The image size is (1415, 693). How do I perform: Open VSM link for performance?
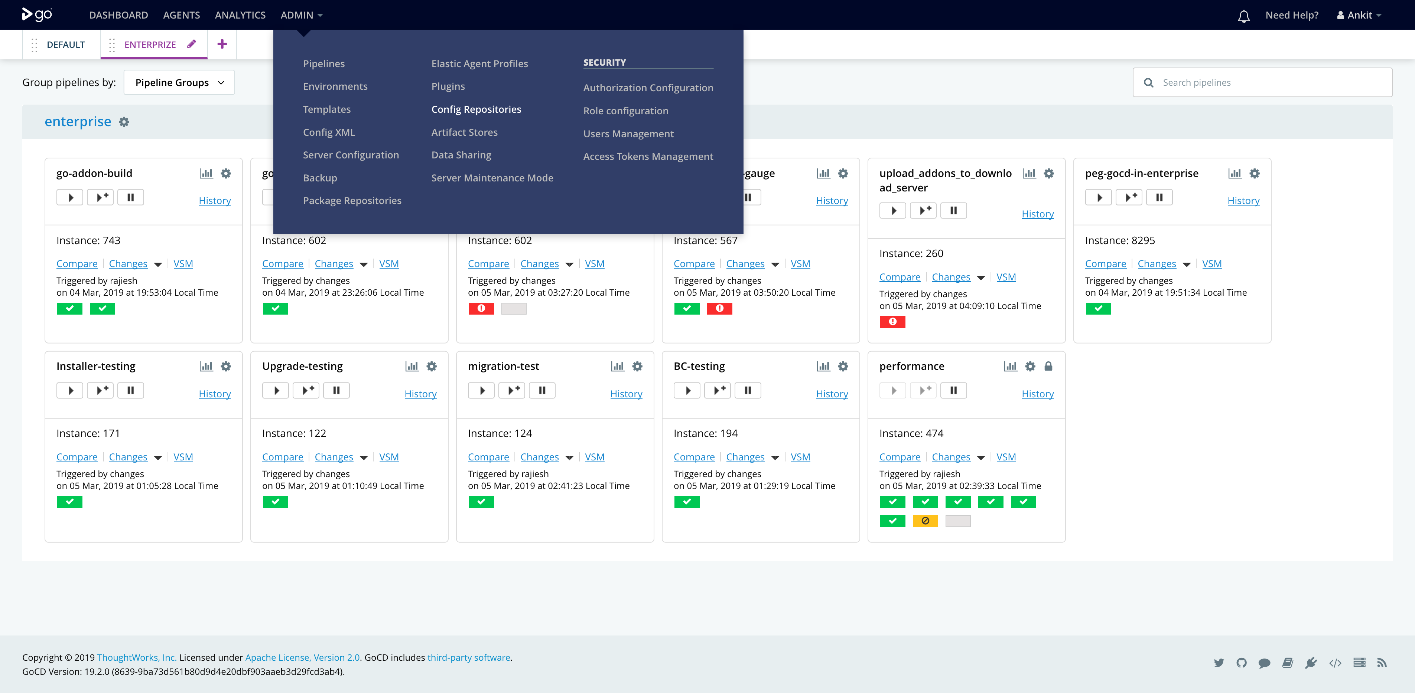click(x=1006, y=457)
